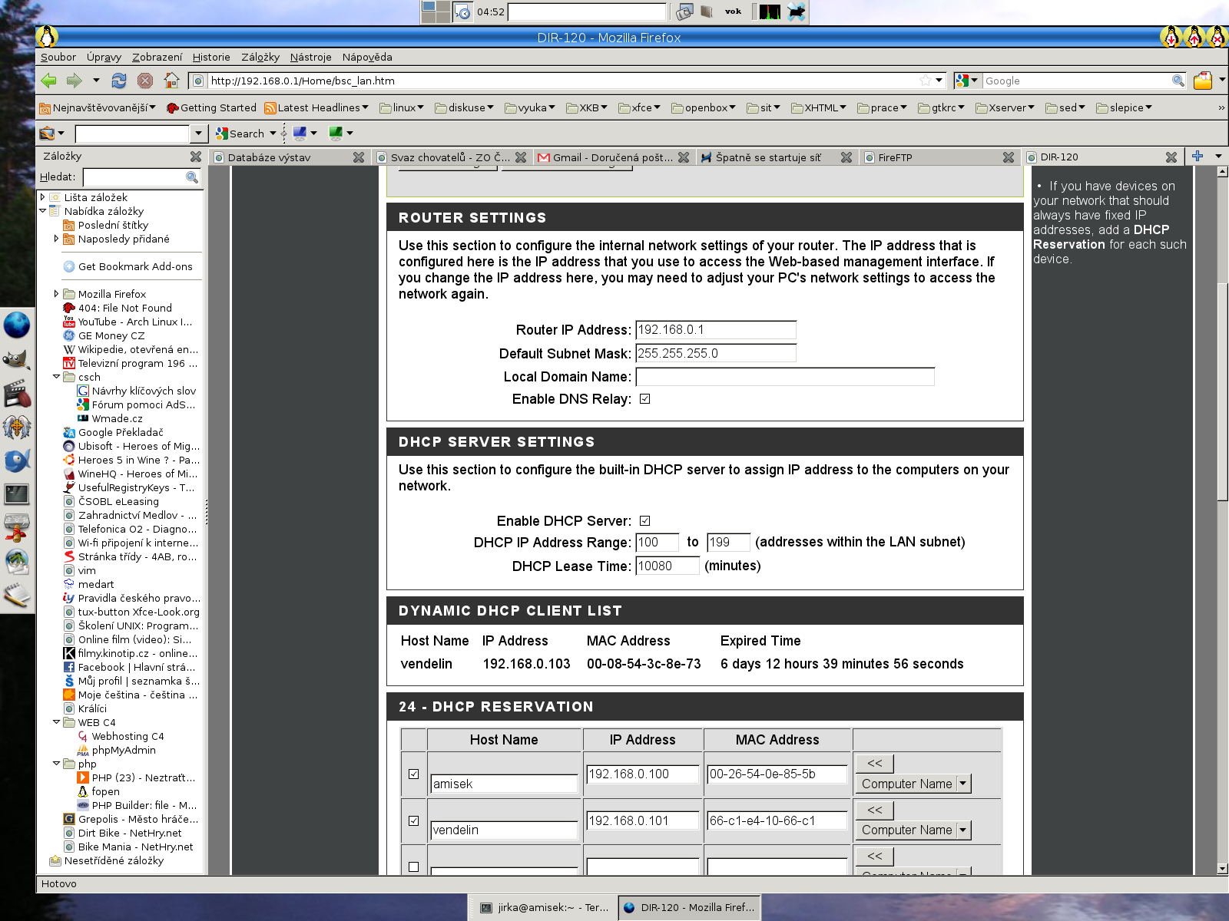1229x921 pixels.
Task: Expand the Lišta záložek tree node
Action: tap(43, 197)
